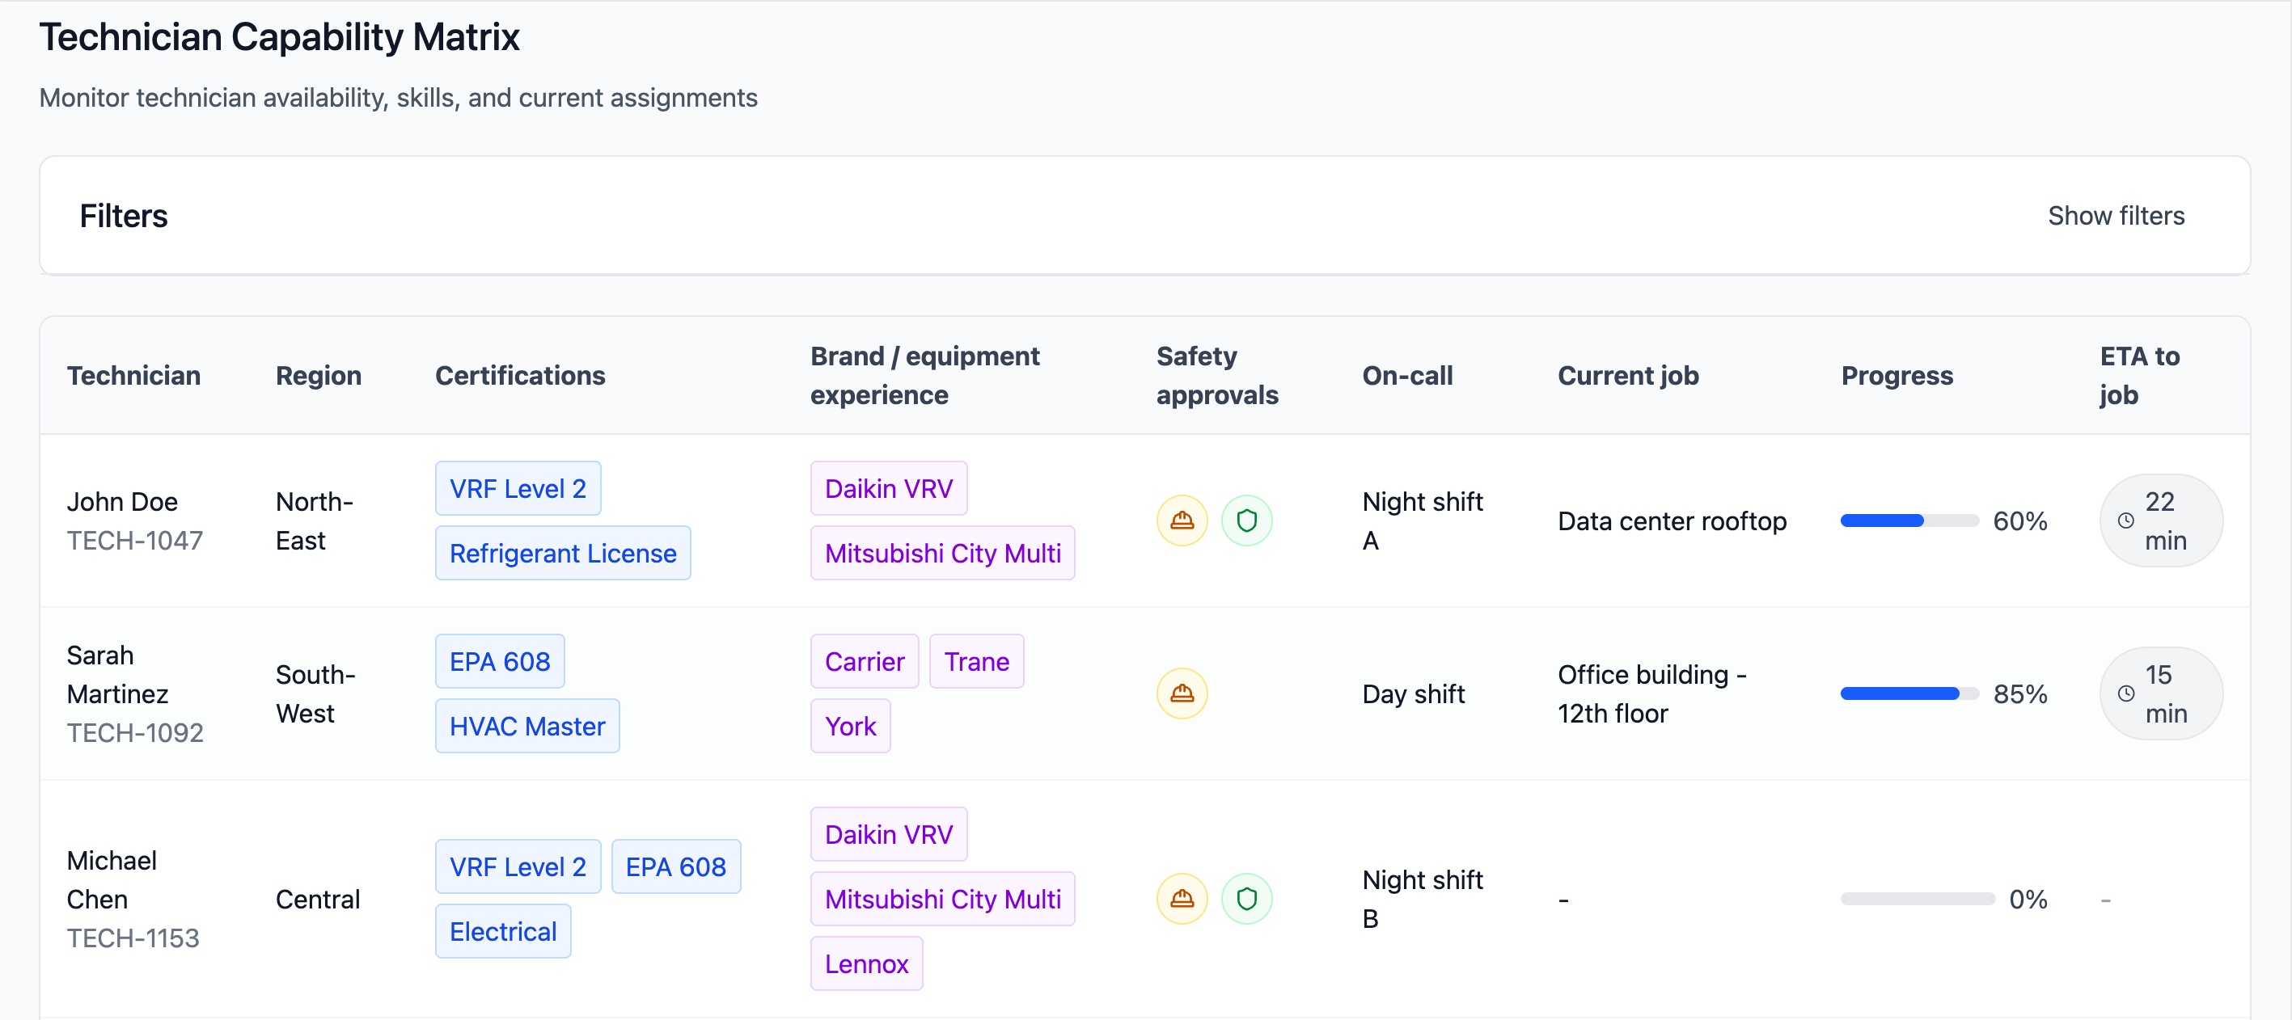Click John Doe's VRF Level 2 badge
This screenshot has height=1020, width=2292.
point(518,488)
